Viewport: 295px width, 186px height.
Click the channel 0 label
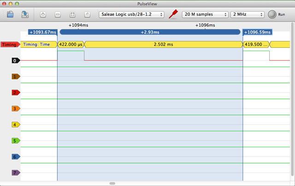(x=16, y=60)
